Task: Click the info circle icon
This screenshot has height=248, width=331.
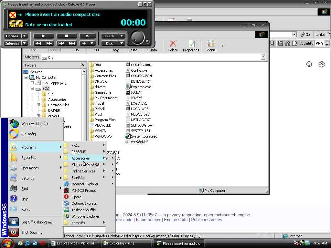Action: pyautogui.click(x=309, y=64)
